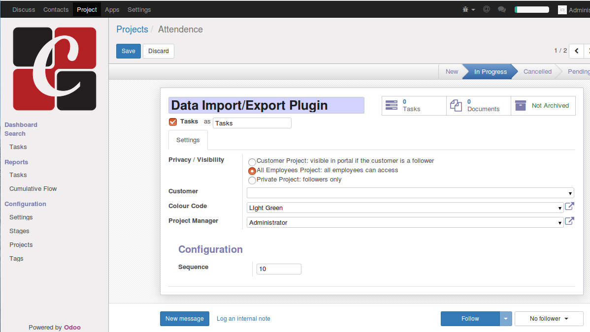Uncheck the Tasks checkbox

(173, 122)
